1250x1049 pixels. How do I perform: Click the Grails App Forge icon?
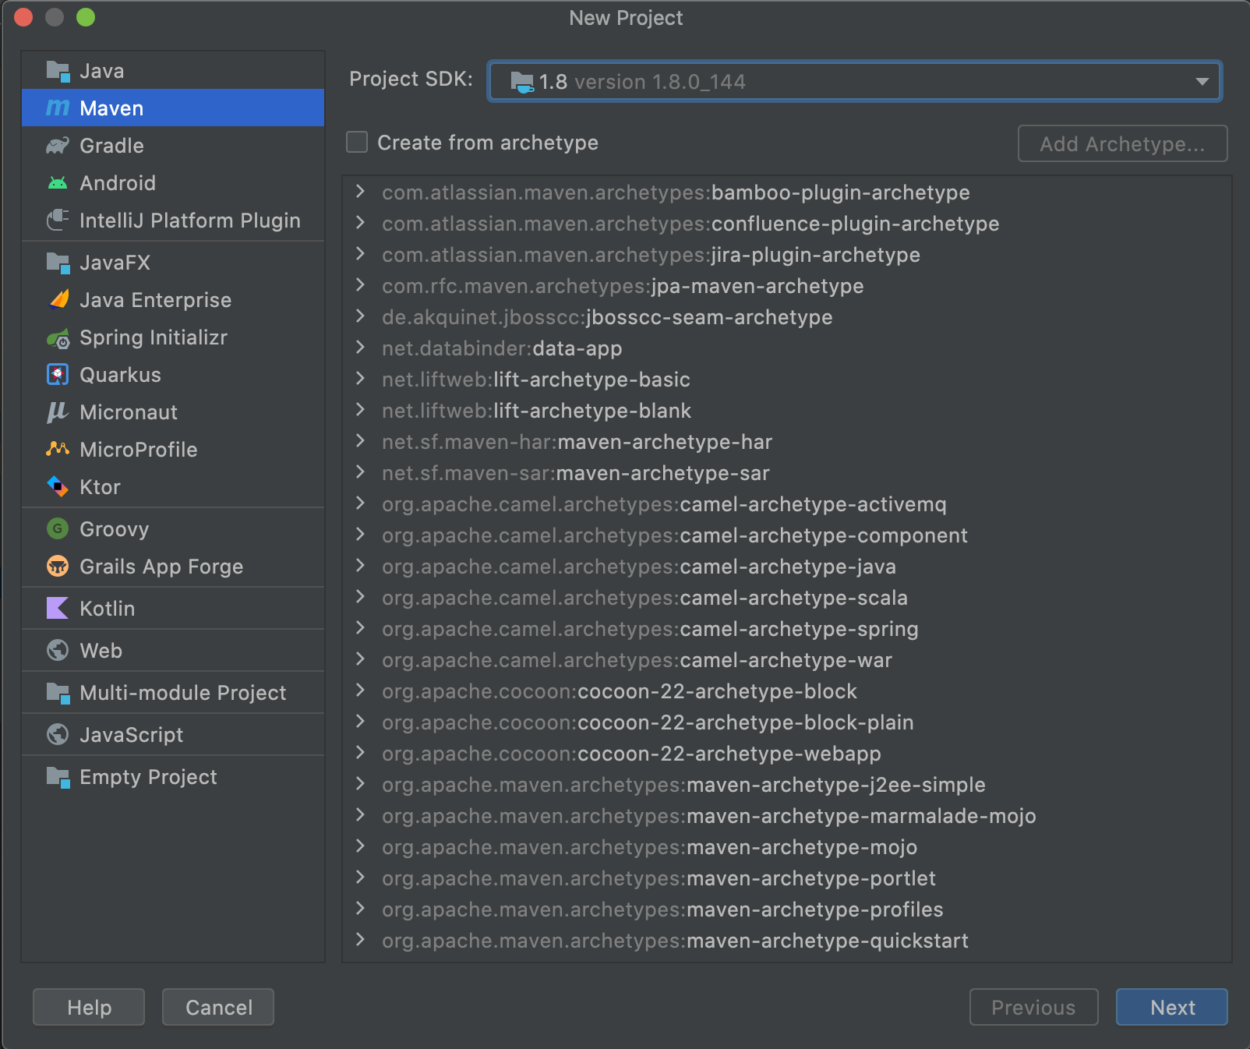pos(58,567)
